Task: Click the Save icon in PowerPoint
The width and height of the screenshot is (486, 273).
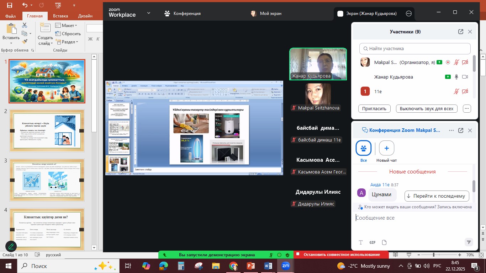Action: pos(9,5)
